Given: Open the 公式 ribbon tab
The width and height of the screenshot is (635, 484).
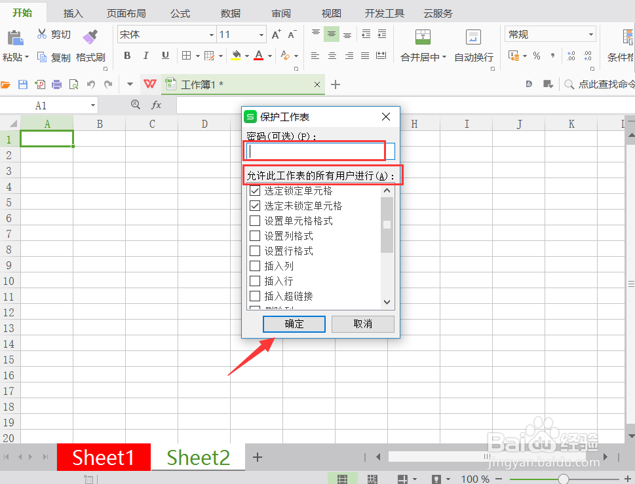Looking at the screenshot, I should 180,13.
